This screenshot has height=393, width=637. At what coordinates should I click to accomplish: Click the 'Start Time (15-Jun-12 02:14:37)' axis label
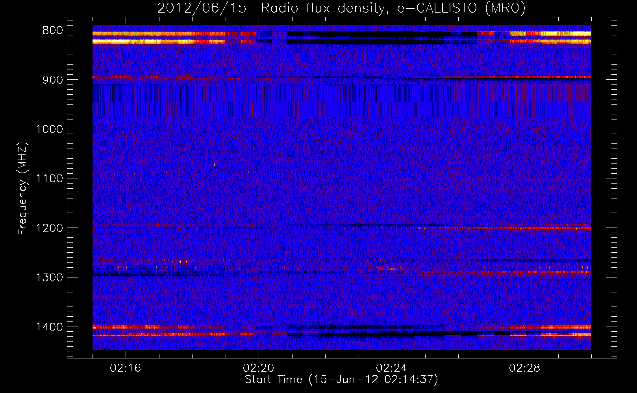[341, 380]
